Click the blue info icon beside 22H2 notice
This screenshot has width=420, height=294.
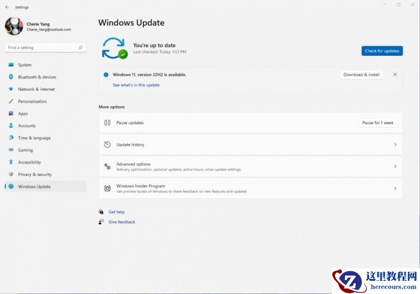click(106, 75)
